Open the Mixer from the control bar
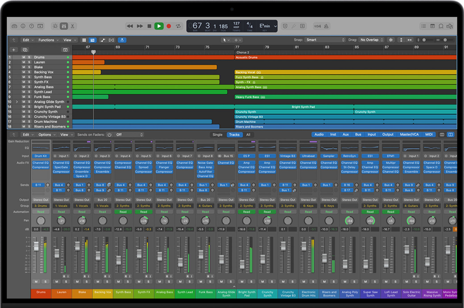Image resolution: width=464 pixels, height=308 pixels. tap(64, 26)
